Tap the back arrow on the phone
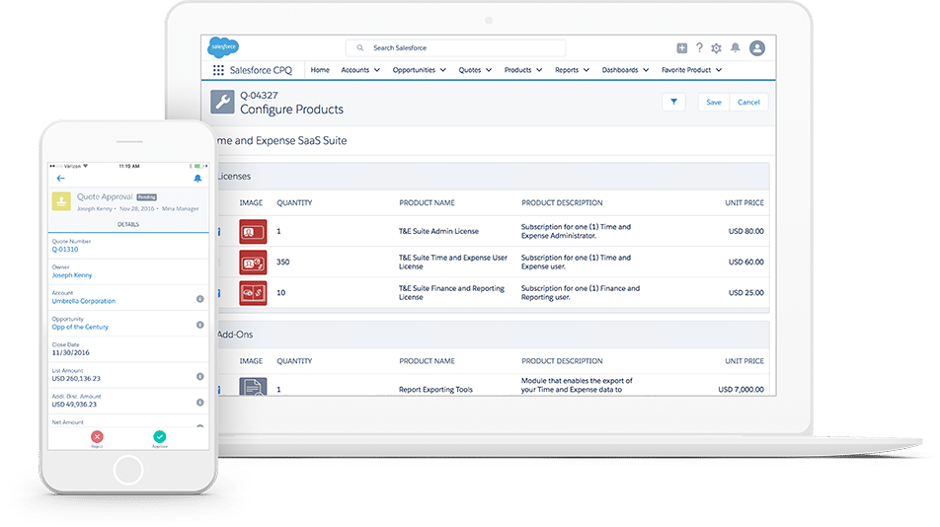 point(60,178)
